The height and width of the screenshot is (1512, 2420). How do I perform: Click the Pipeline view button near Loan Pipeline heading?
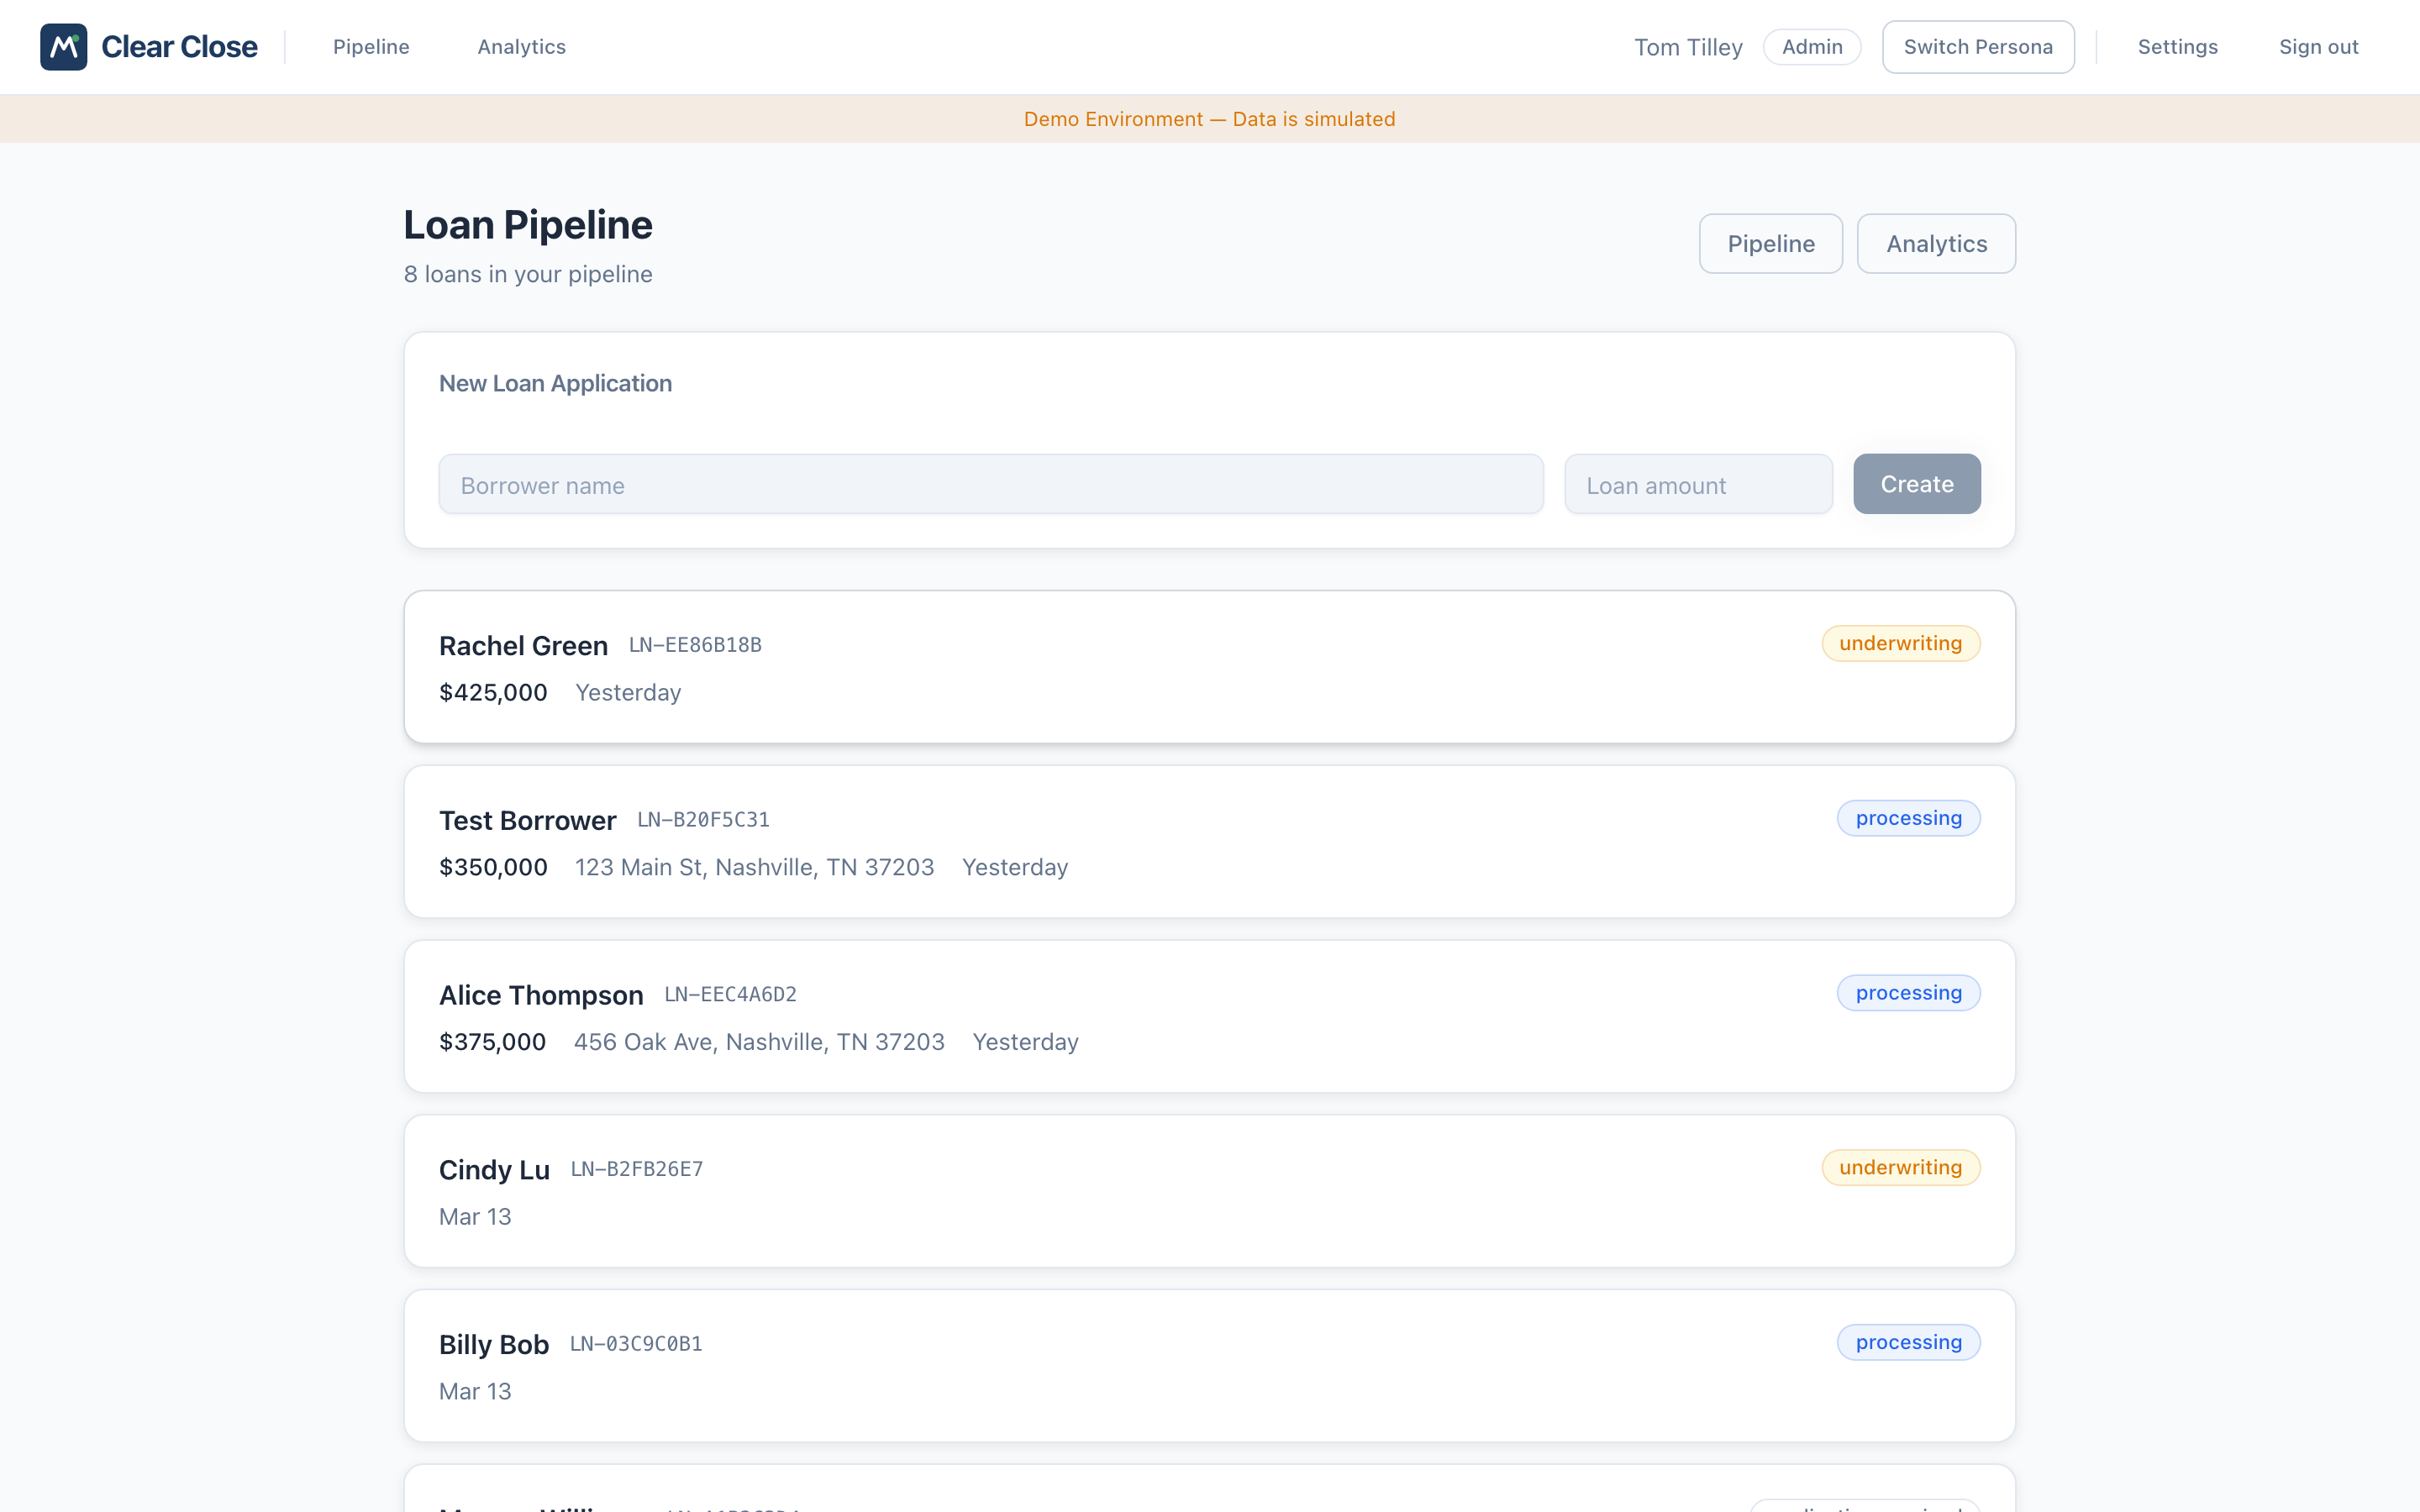(1770, 243)
